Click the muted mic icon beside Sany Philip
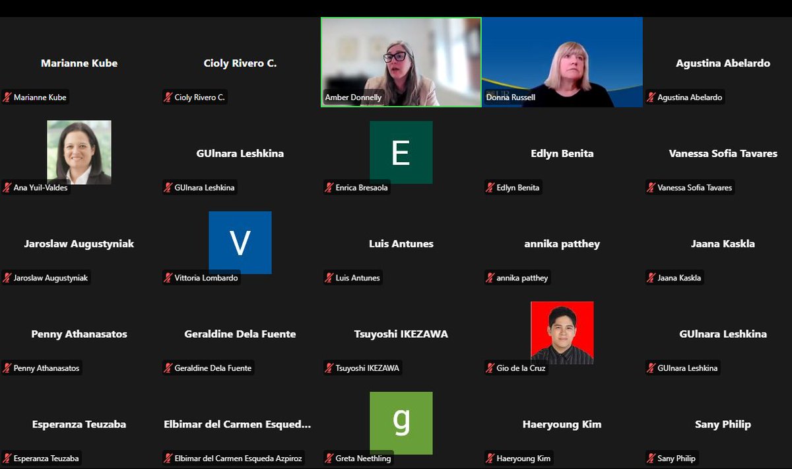 tap(651, 458)
